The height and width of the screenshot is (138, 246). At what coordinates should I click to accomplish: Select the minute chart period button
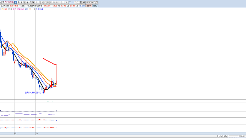tap(27, 2)
